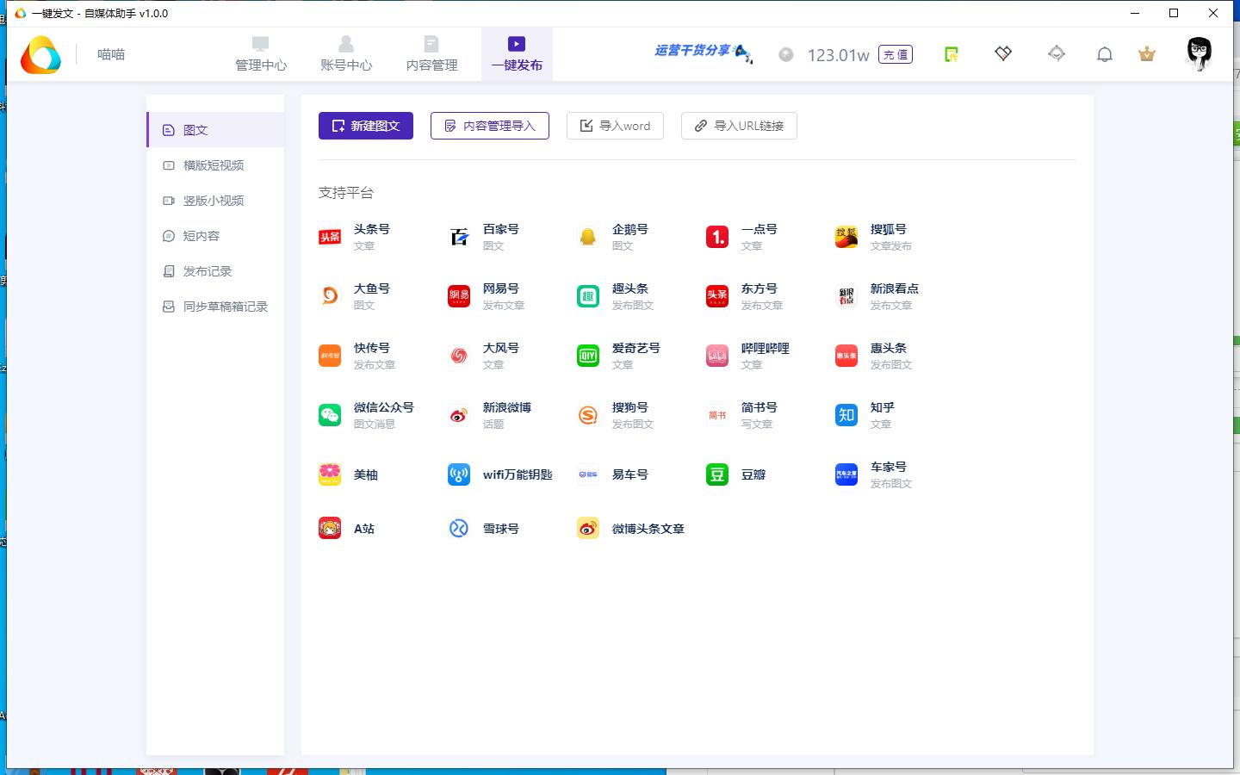Click the 网易号 red icon

coord(459,296)
